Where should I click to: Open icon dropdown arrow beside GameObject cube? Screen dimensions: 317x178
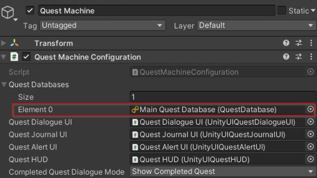(16, 20)
